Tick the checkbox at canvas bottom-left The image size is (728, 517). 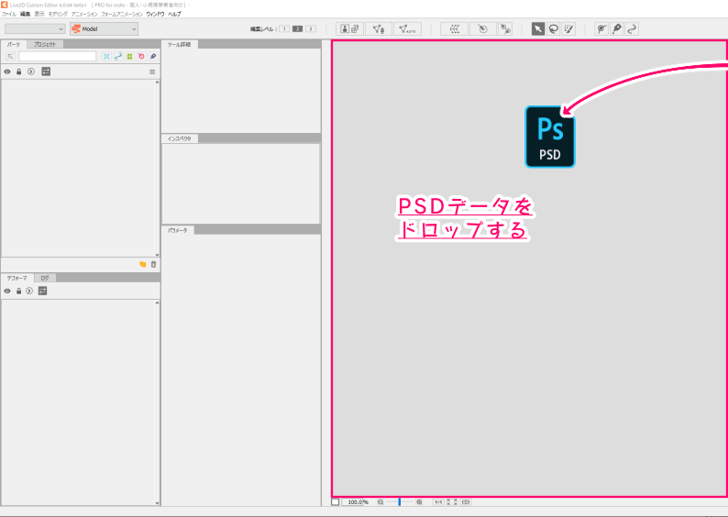[x=336, y=502]
